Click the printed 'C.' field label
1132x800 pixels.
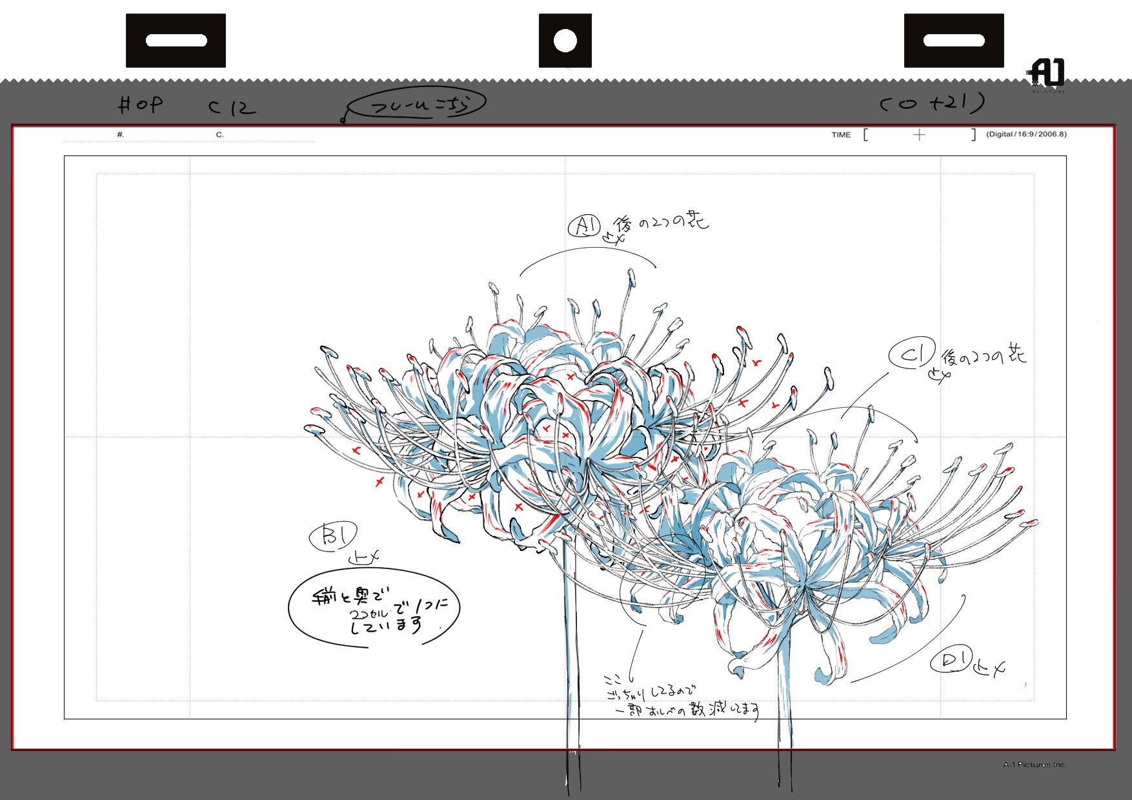219,135
